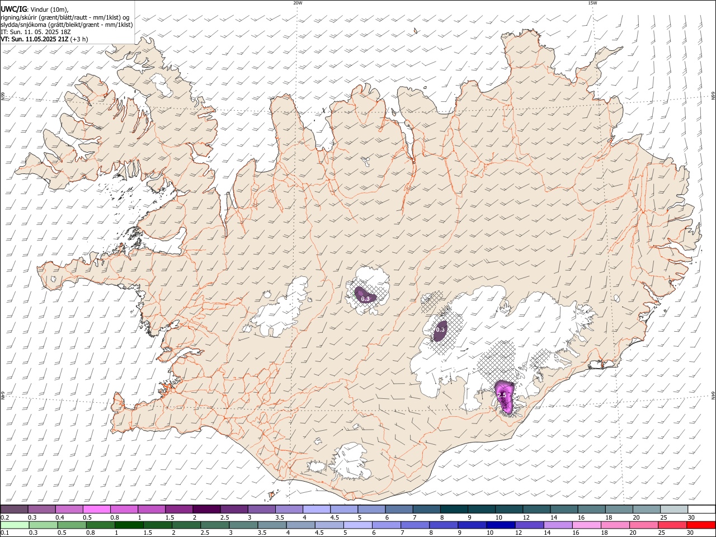Click the gray-blue 3.5–4 swatch, bottom legend row
716x537 pixels.
pos(272,525)
